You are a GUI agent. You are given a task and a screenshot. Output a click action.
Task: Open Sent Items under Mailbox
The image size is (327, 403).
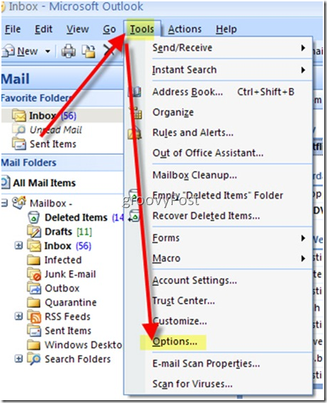[x=68, y=331]
